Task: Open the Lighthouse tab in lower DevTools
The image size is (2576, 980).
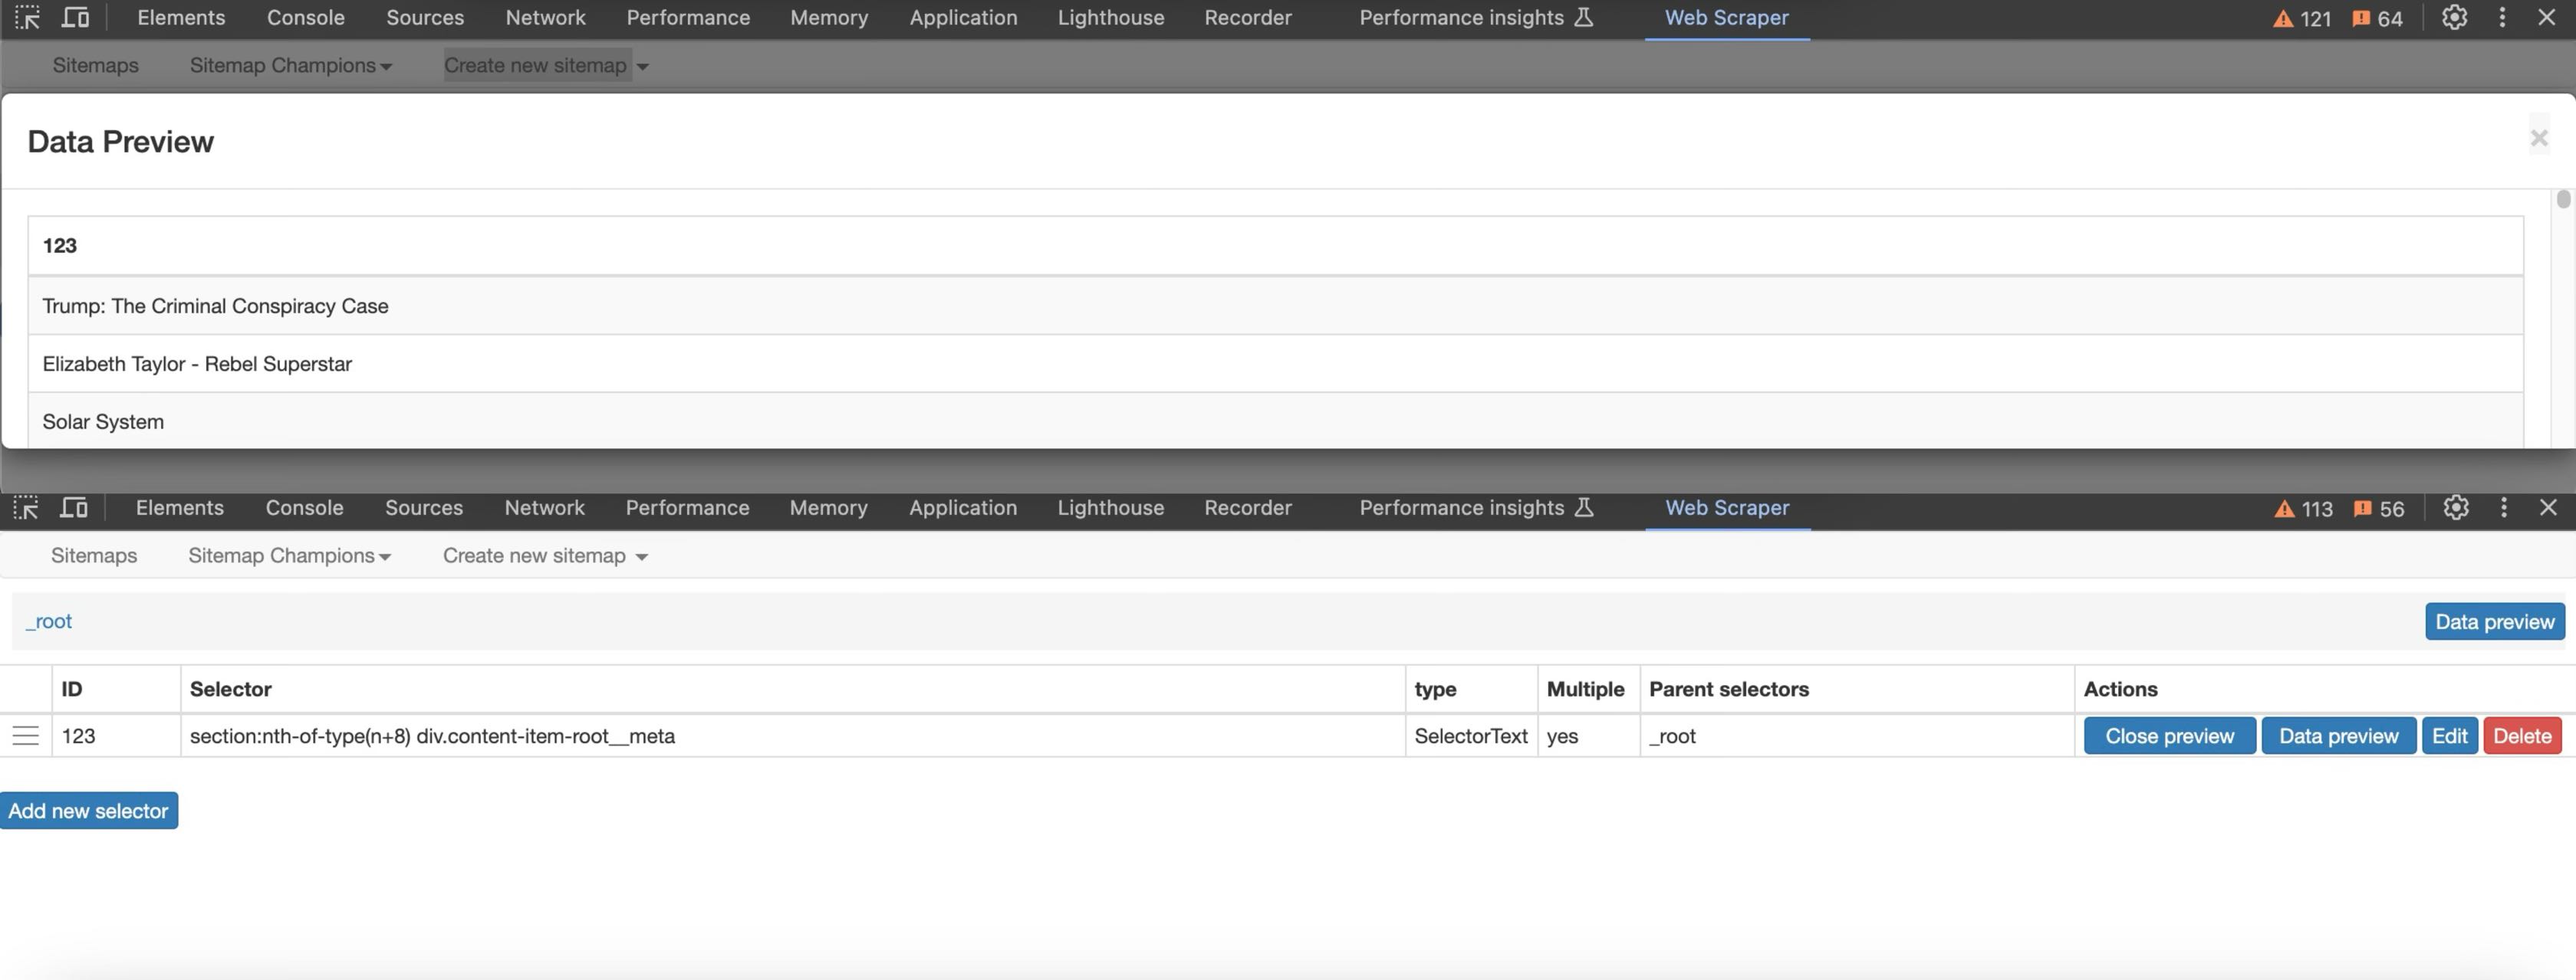Action: (1110, 507)
